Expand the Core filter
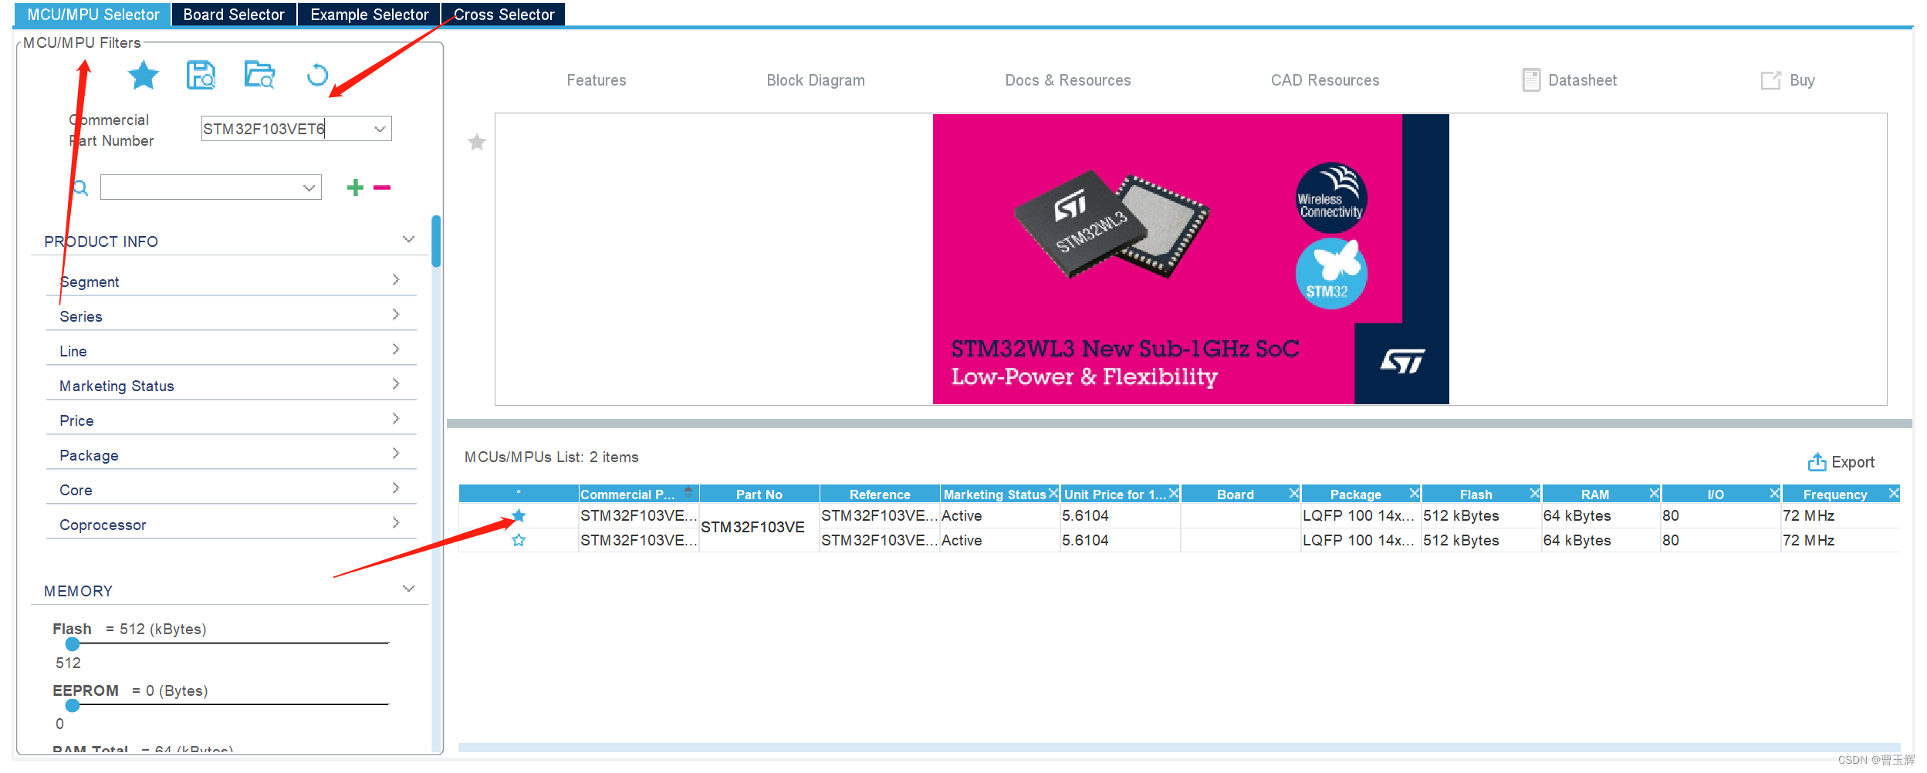 point(396,488)
